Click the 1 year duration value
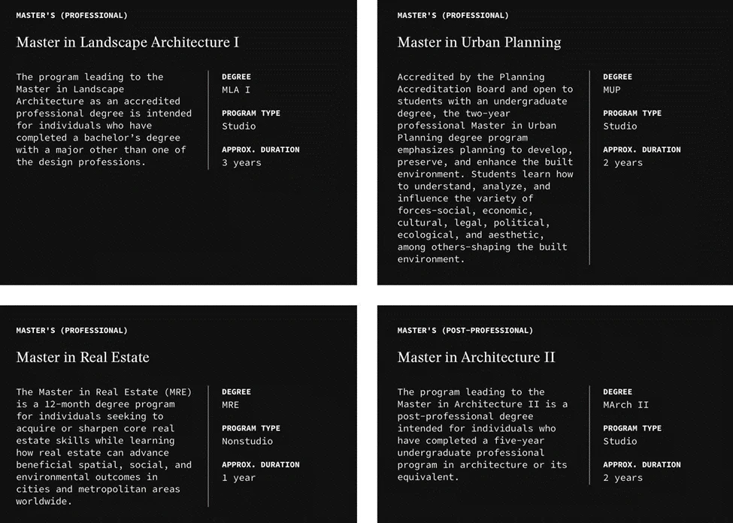 point(238,477)
